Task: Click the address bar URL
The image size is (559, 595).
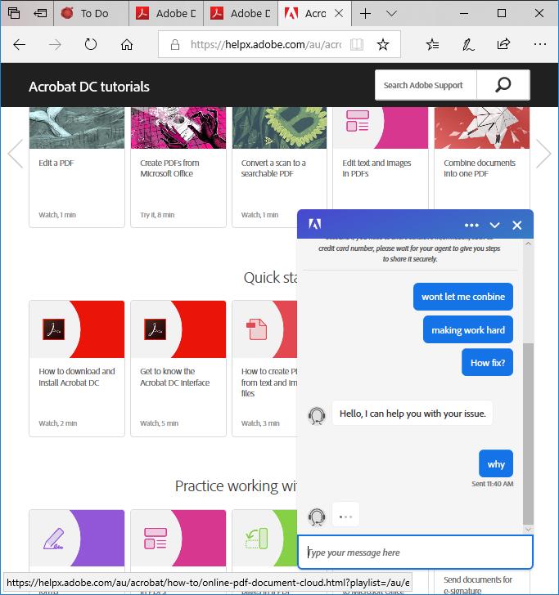Action: tap(266, 45)
